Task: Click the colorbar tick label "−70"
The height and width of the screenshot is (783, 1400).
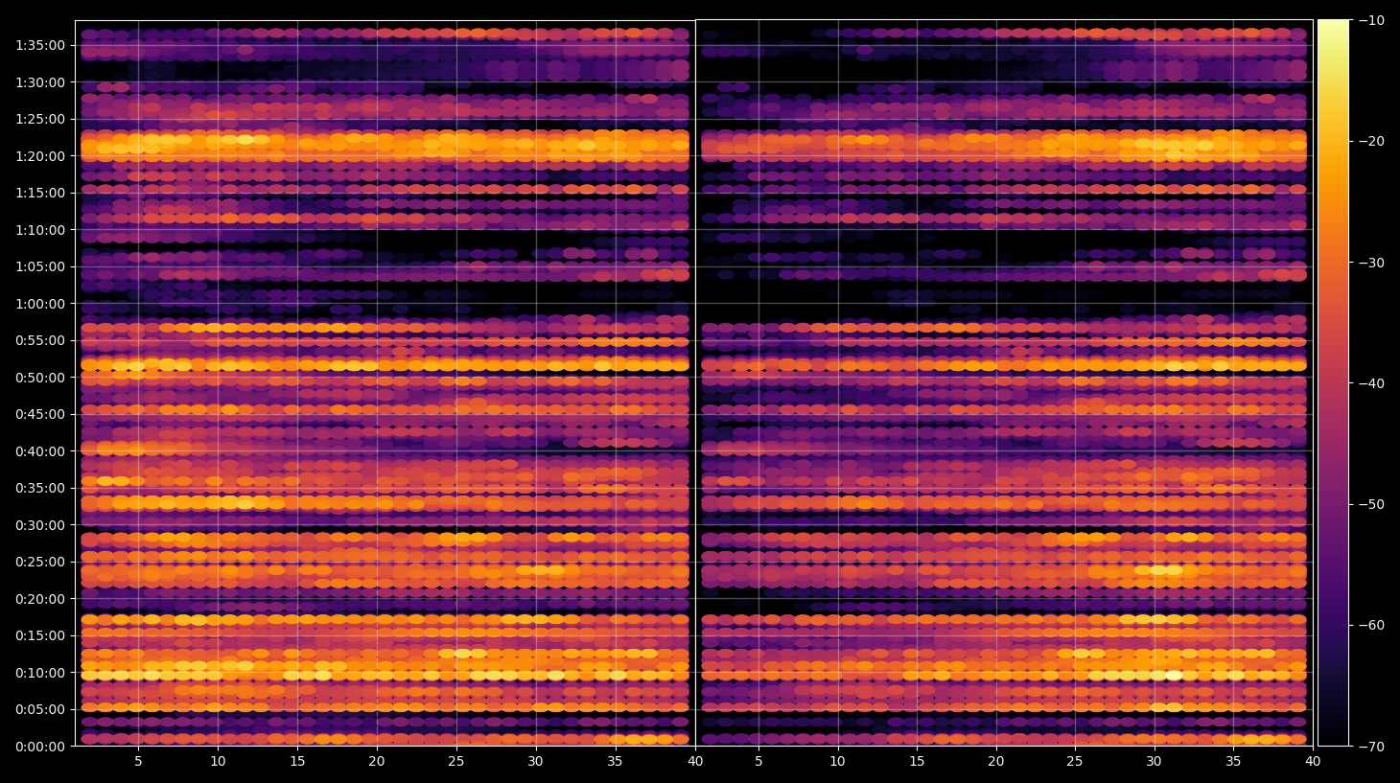Action: pos(1372,747)
